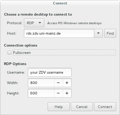Increase Height with the plus icon

(x=67, y=93)
